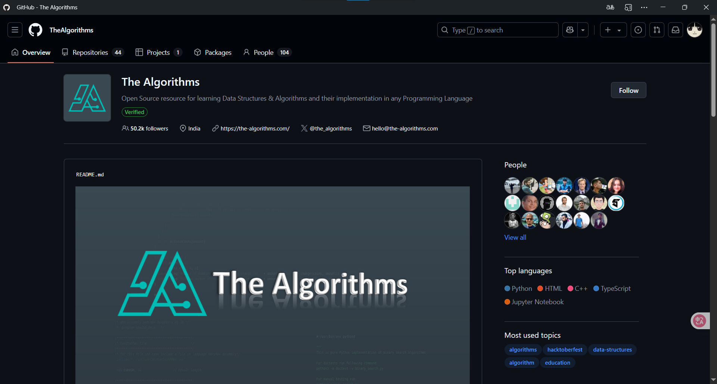
Task: Click the TheAlgorithms header organization name
Action: click(71, 30)
